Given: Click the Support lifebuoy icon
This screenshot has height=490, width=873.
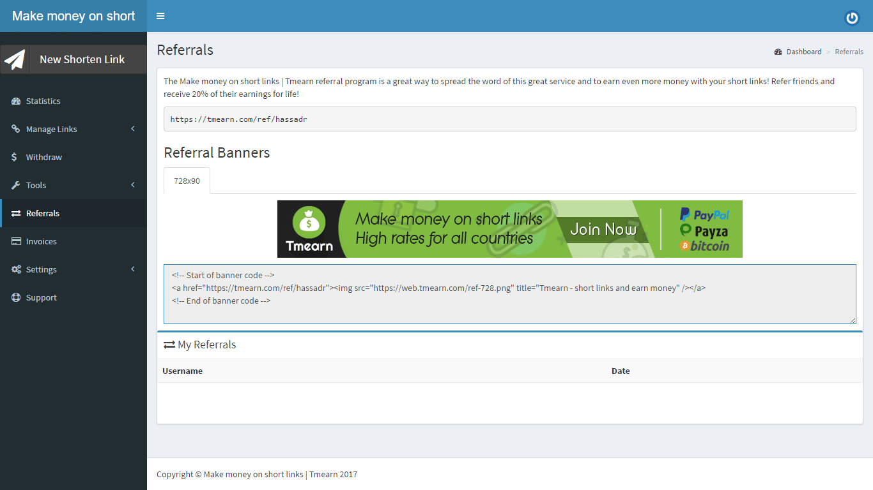Looking at the screenshot, I should click(x=16, y=297).
